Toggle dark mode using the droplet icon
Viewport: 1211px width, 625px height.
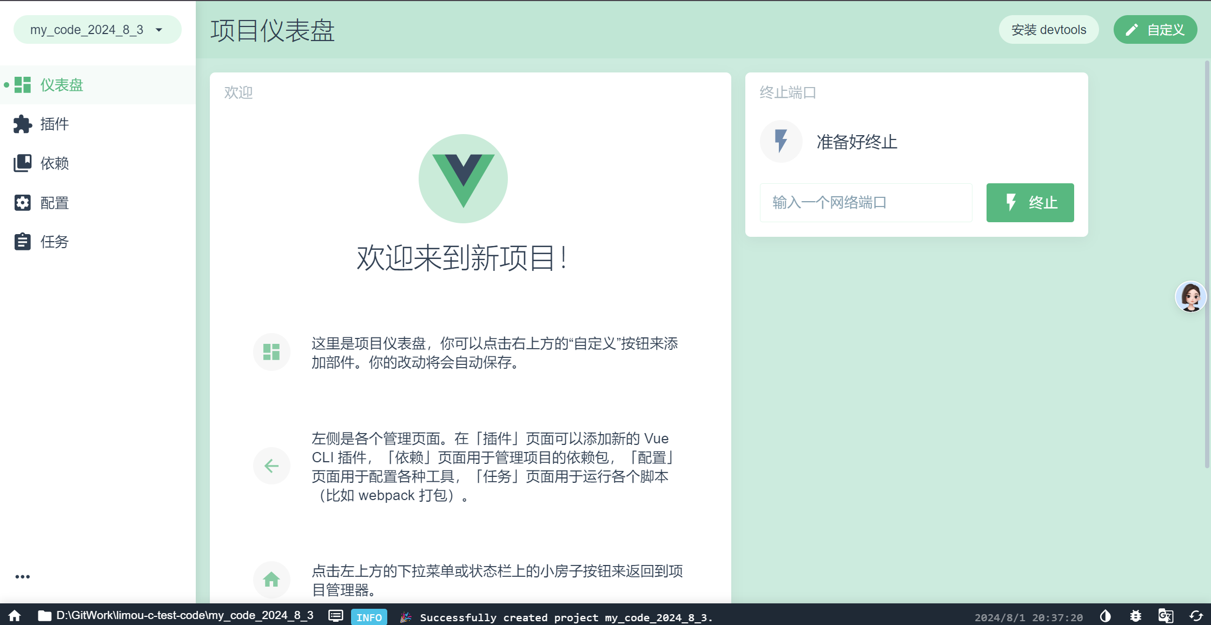point(1105,616)
